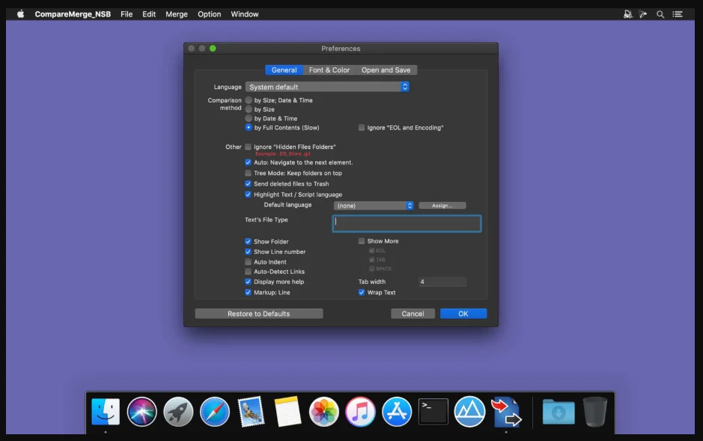The height and width of the screenshot is (441, 703).
Task: Open iTunes music icon in dock
Action: 360,411
